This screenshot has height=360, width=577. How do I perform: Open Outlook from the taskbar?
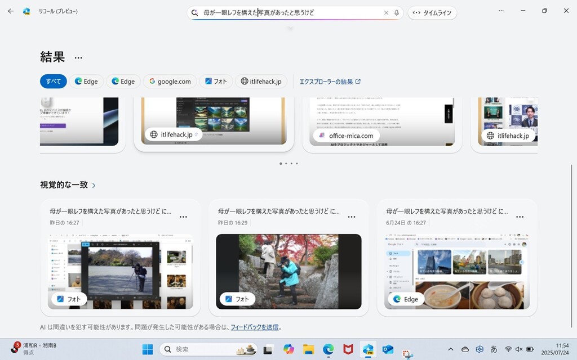[388, 349]
